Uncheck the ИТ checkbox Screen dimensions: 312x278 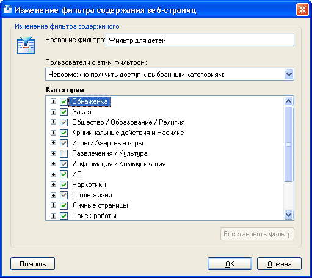(63, 174)
